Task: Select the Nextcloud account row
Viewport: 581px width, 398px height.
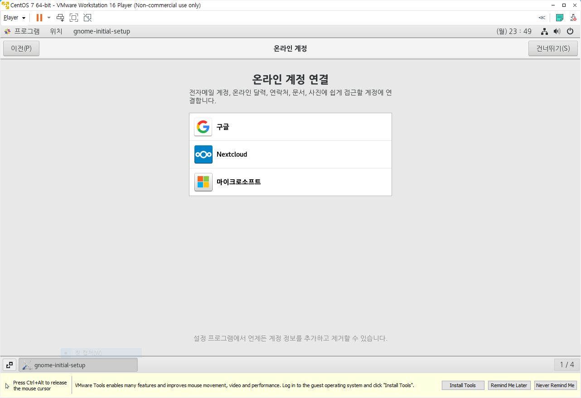Action: pyautogui.click(x=290, y=154)
